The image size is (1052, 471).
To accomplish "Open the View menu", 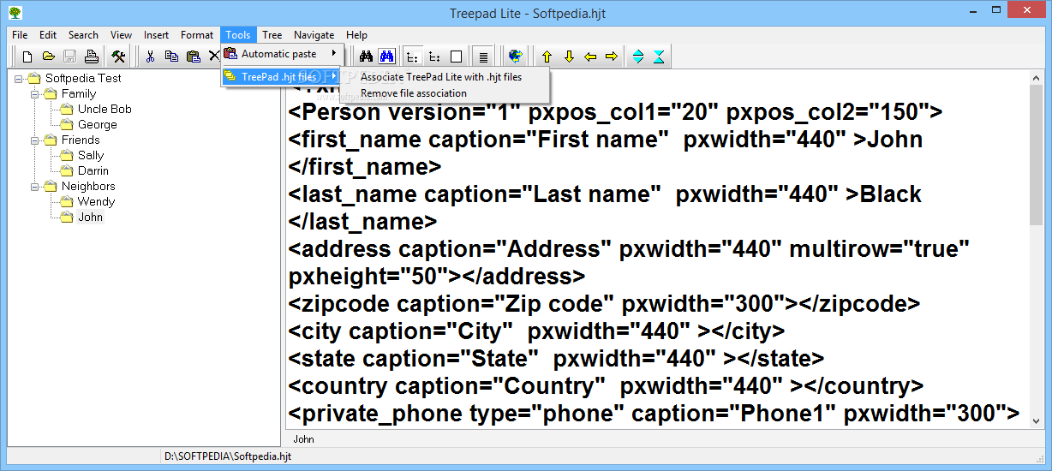I will click(122, 35).
